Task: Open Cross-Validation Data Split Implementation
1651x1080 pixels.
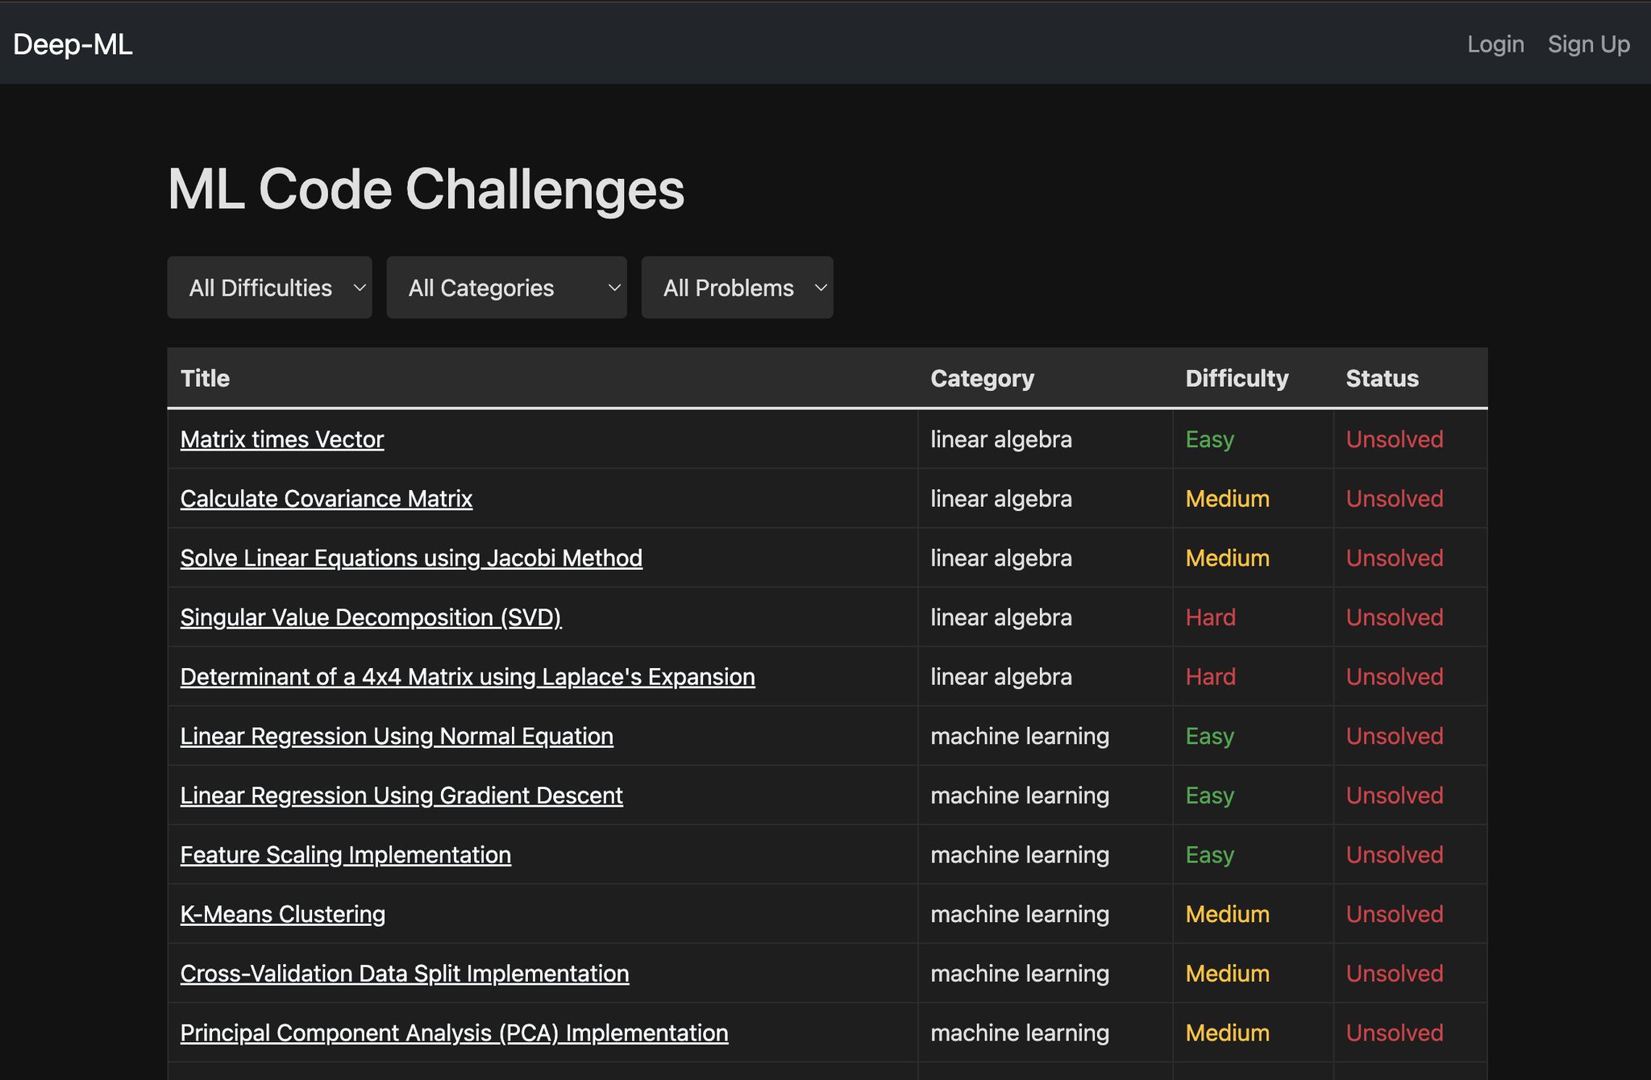Action: click(x=405, y=974)
